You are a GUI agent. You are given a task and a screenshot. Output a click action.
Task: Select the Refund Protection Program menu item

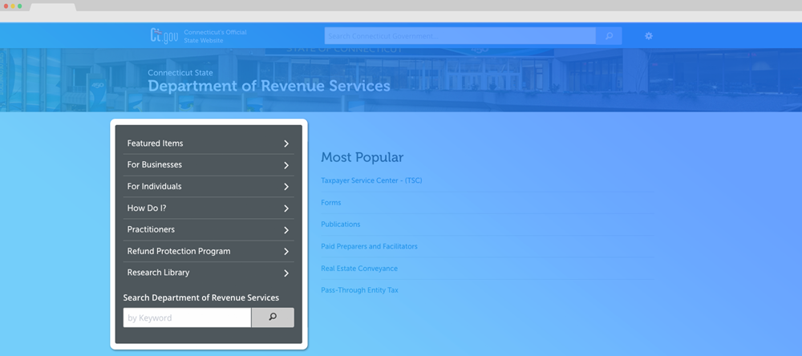click(178, 252)
